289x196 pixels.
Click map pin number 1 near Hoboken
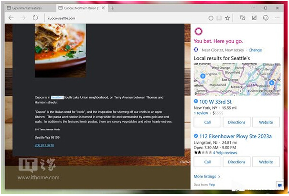271,83
